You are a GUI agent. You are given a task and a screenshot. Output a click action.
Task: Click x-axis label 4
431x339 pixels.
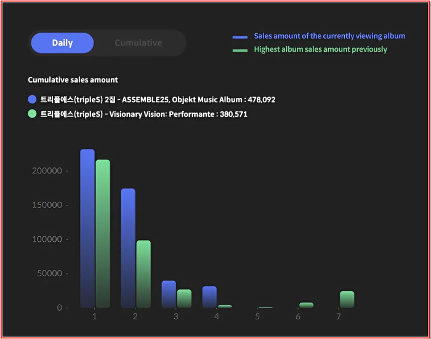[x=217, y=316]
